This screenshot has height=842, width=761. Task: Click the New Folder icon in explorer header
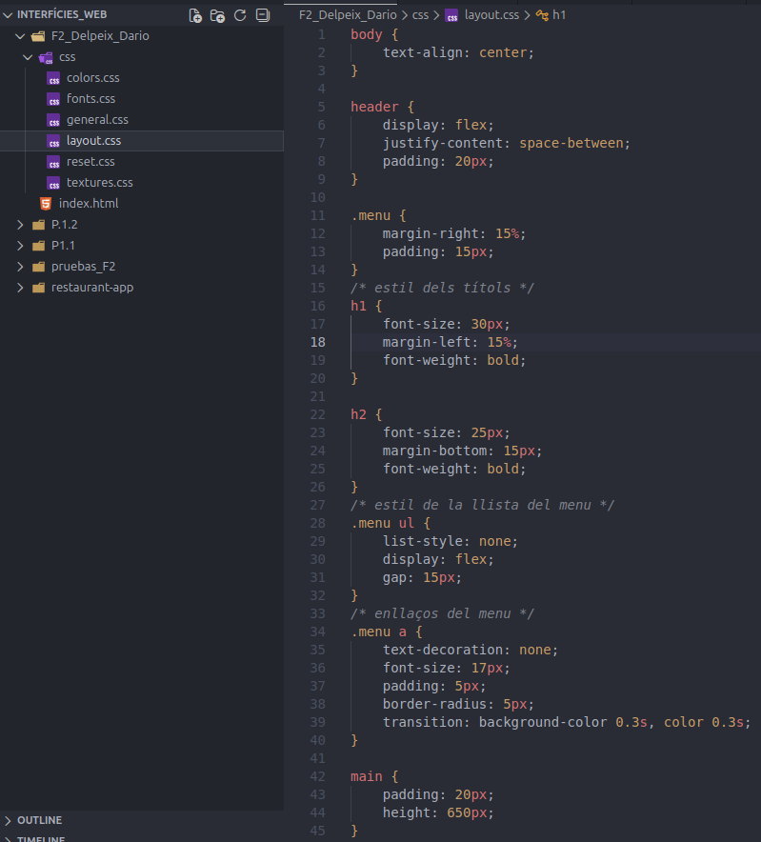click(x=218, y=15)
